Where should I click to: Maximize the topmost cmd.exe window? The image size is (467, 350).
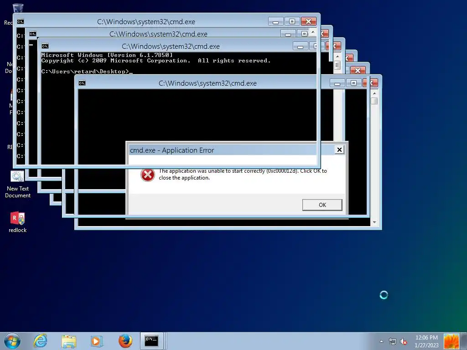[x=292, y=21]
